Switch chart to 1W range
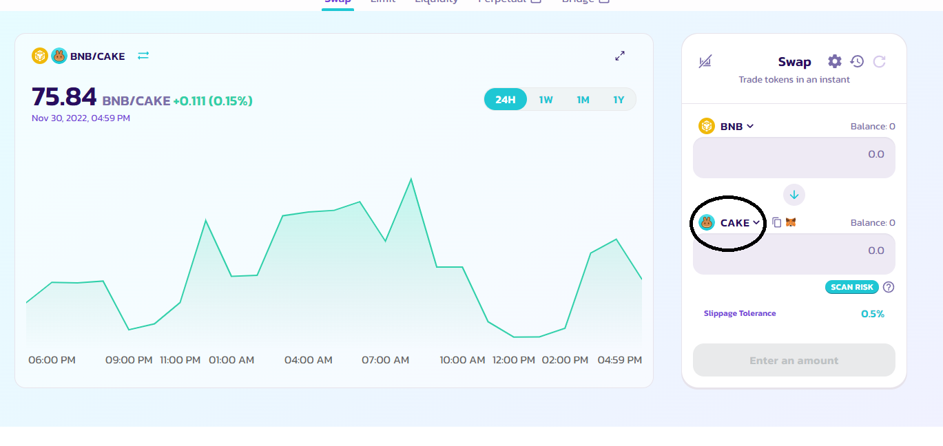The width and height of the screenshot is (943, 446). tap(546, 100)
